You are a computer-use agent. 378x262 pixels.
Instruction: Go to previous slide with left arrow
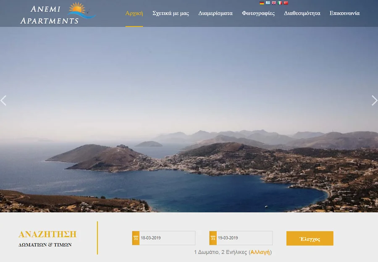(x=4, y=100)
